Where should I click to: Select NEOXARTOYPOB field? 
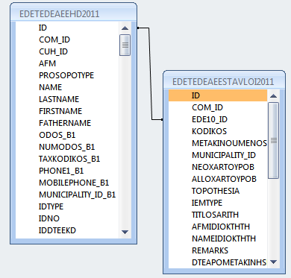[218, 167]
